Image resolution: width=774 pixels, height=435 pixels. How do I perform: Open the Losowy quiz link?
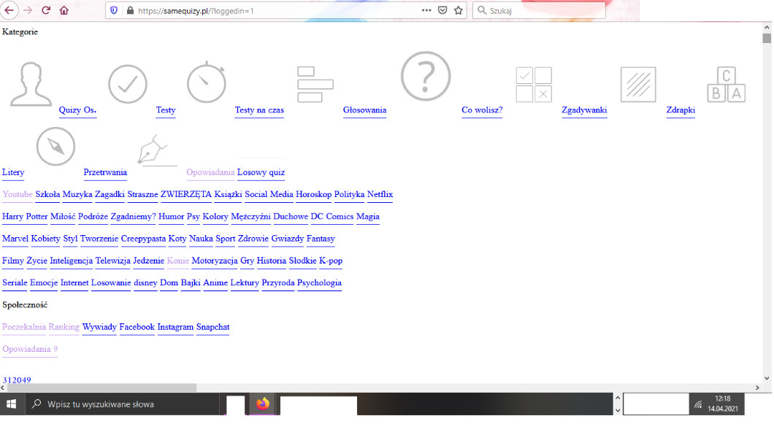click(261, 173)
